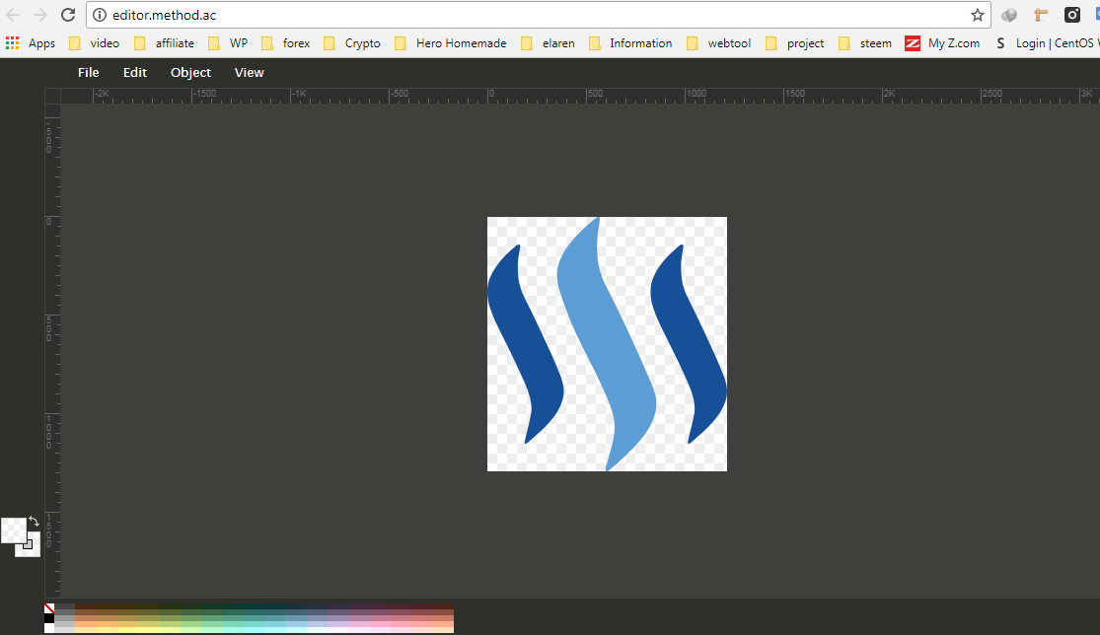Open the Hero Homemade bookmarks folder
Screen dimensions: 1100x635
(x=451, y=43)
